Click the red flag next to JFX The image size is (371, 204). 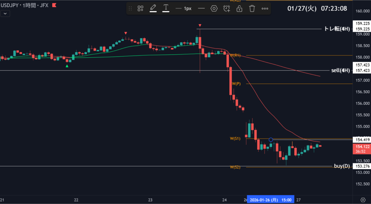54,5
